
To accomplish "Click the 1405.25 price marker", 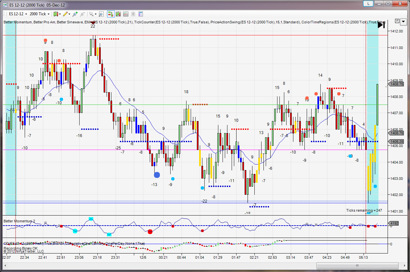I will click(x=397, y=142).
